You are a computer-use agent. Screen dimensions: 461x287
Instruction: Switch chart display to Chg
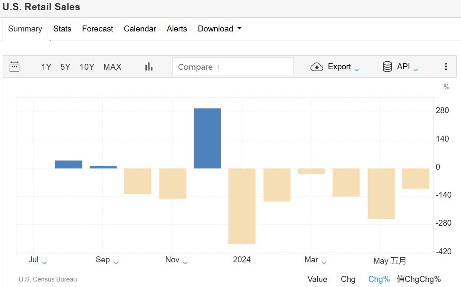(x=348, y=279)
